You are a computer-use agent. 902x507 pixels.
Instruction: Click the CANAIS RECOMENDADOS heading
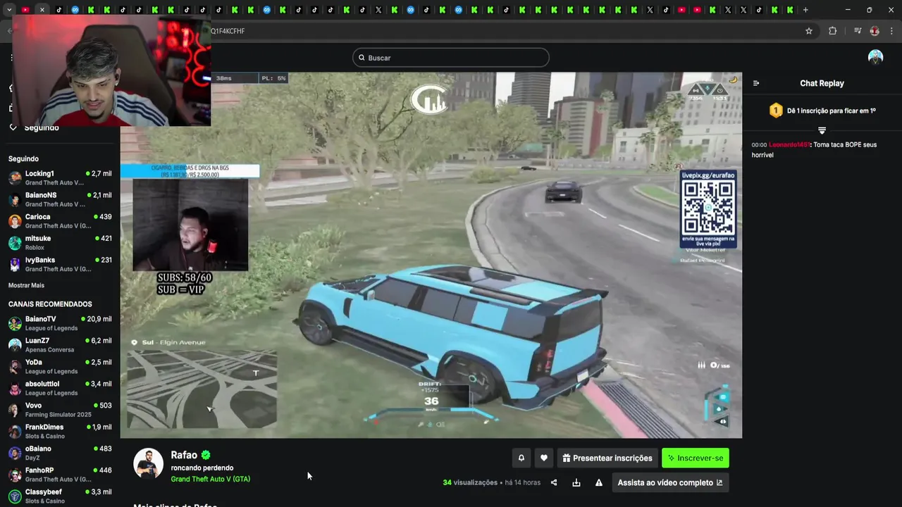(x=50, y=304)
